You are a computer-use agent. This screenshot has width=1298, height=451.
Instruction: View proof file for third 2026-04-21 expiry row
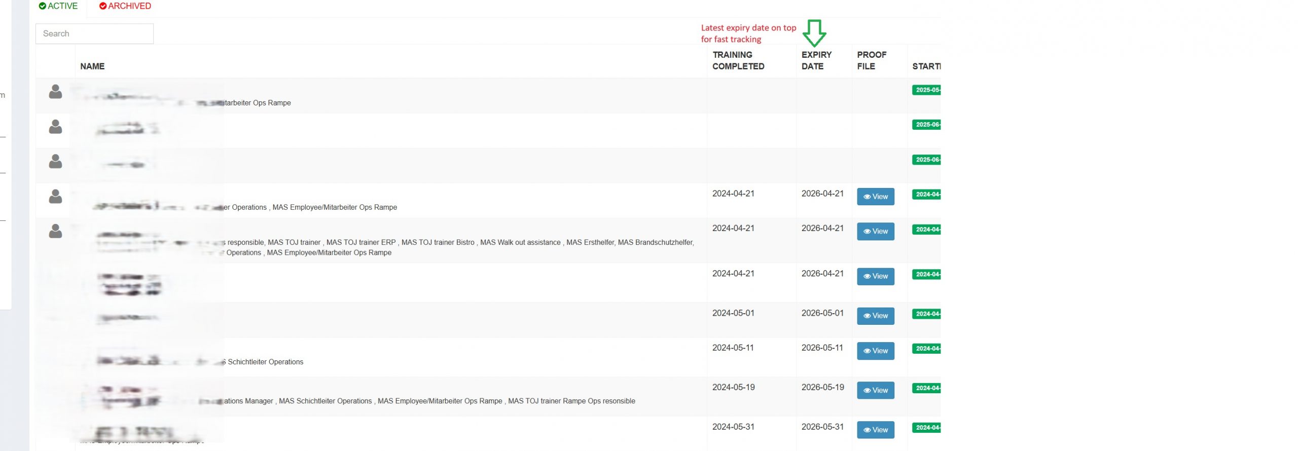point(875,277)
